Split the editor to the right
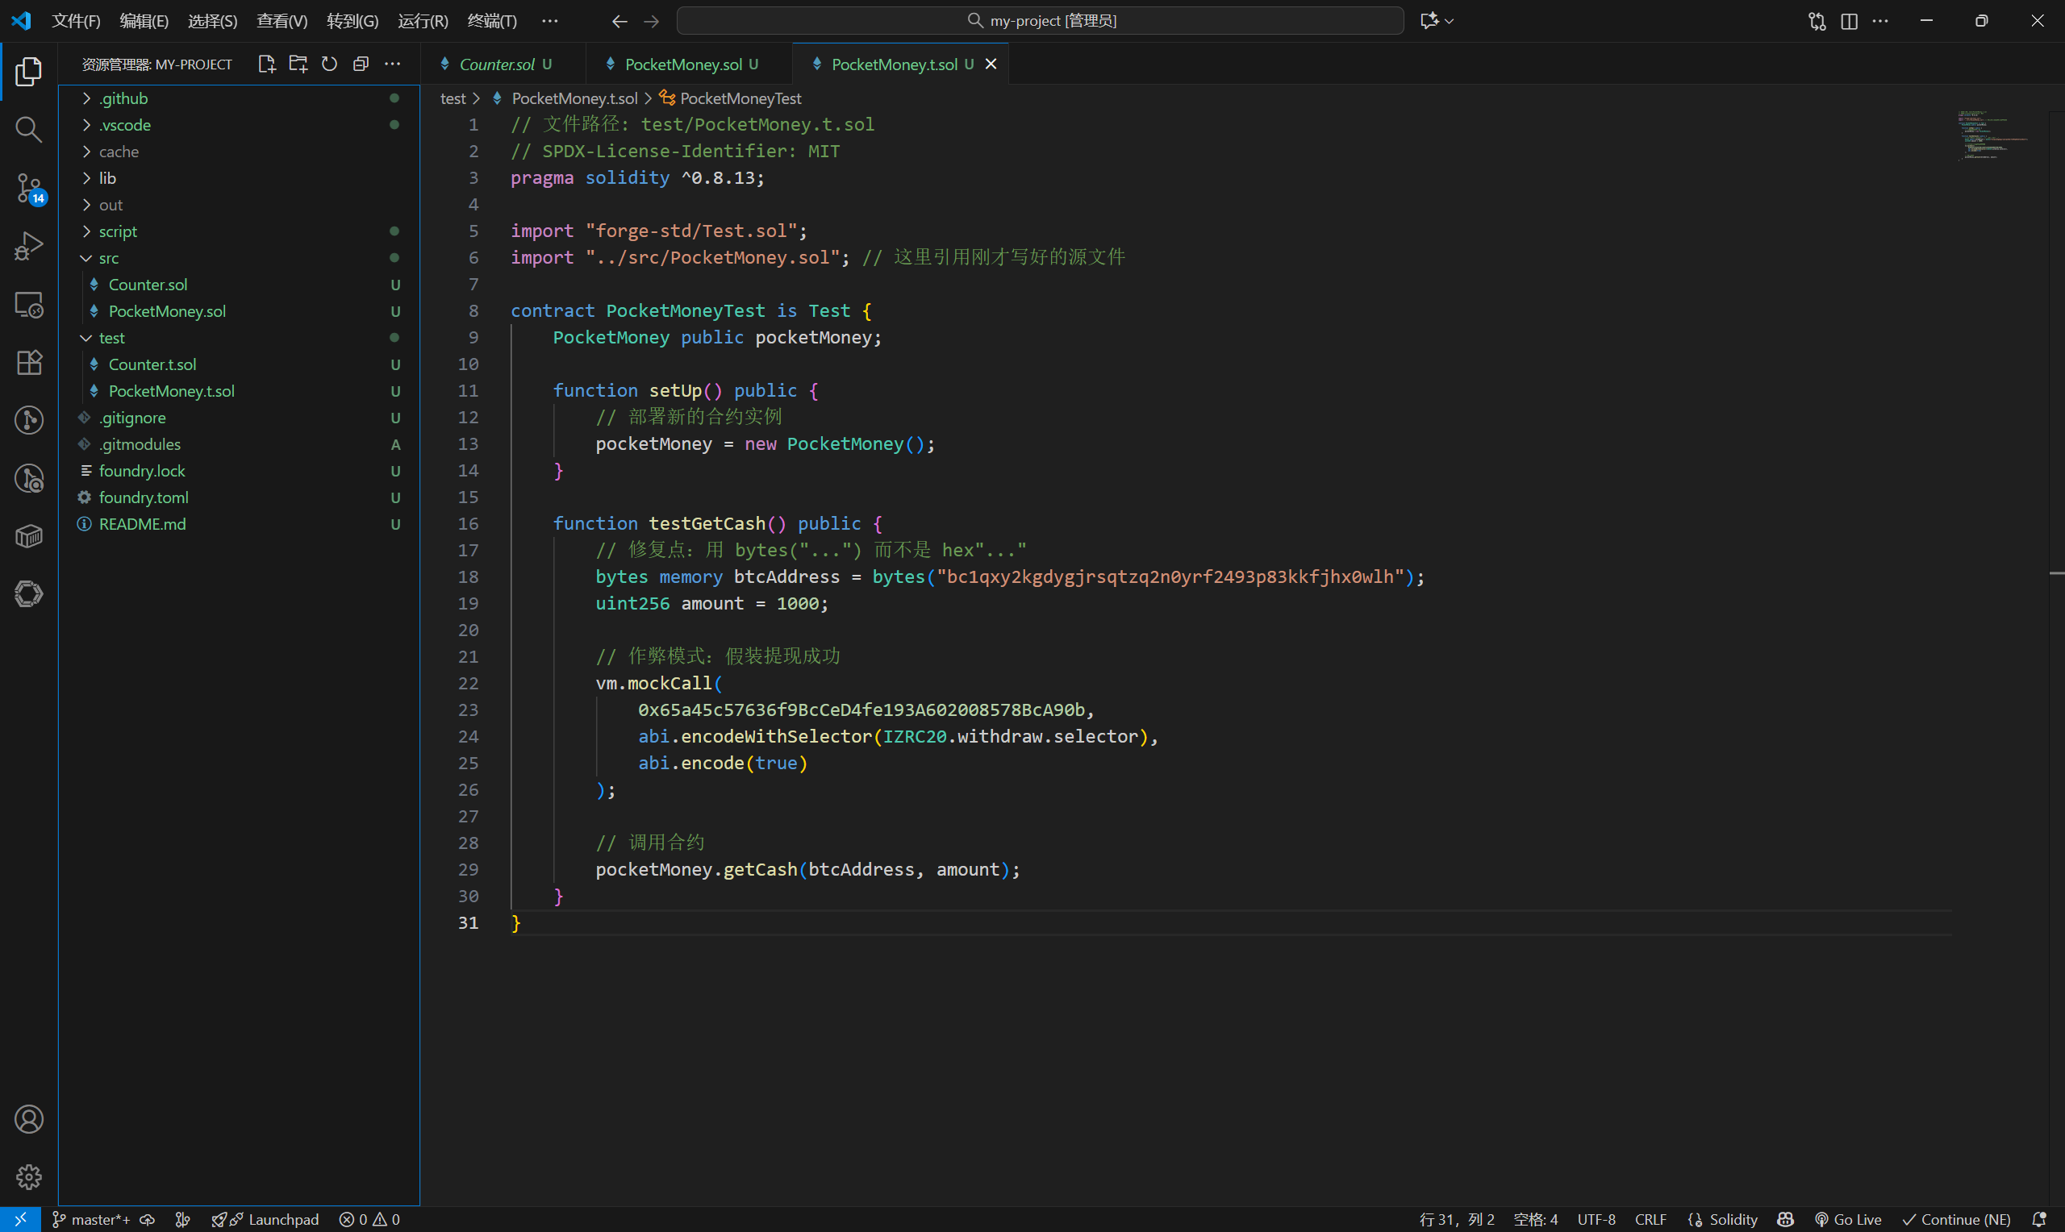This screenshot has height=1232, width=2065. (1849, 21)
